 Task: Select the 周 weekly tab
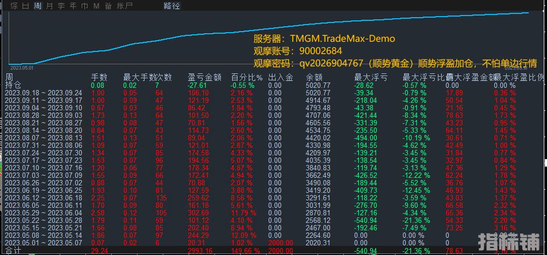click(38, 5)
